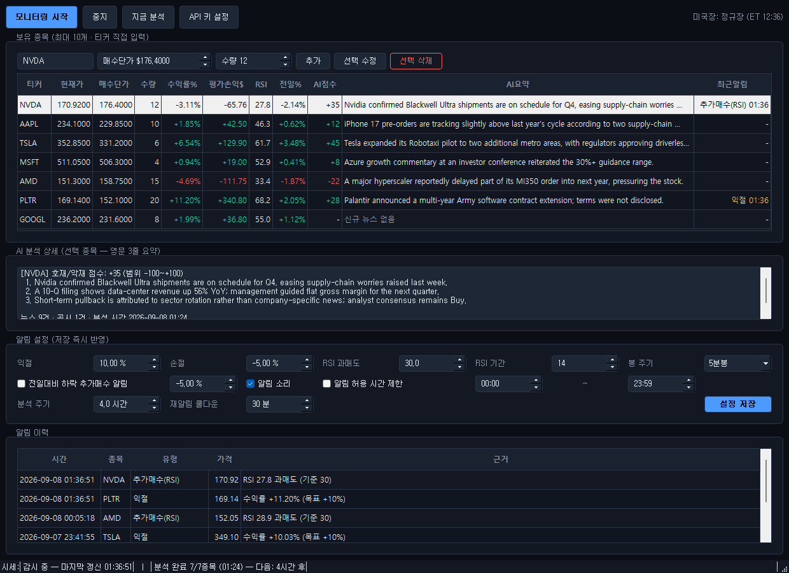Increase 익절 10.00 % value
789x573 pixels.
click(x=154, y=360)
